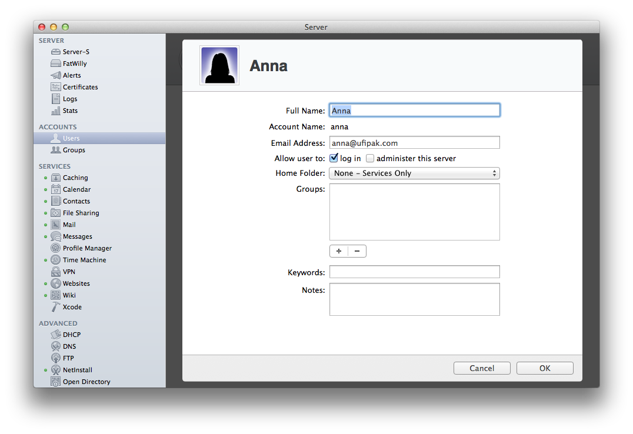The image size is (633, 434).
Task: Open the Caching service icon
Action: pyautogui.click(x=56, y=178)
